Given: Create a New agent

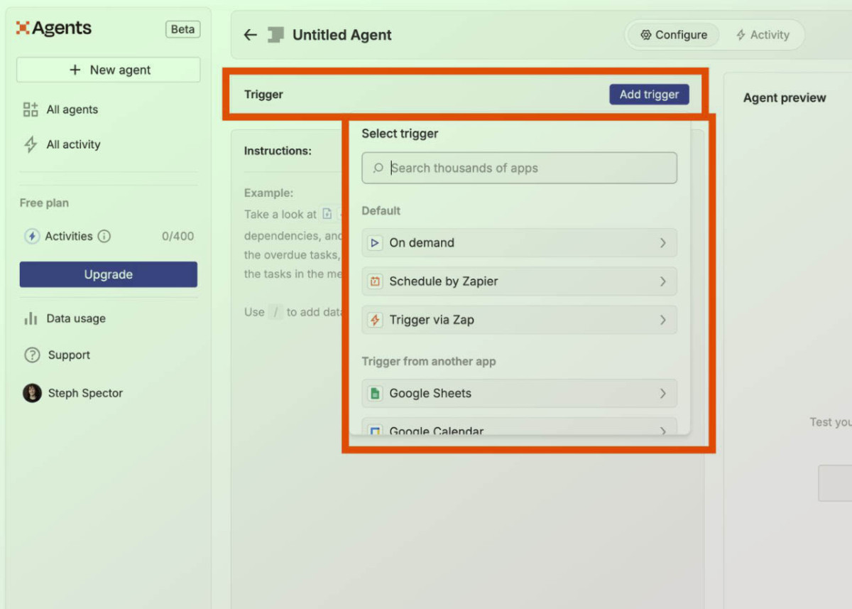Looking at the screenshot, I should coord(109,70).
